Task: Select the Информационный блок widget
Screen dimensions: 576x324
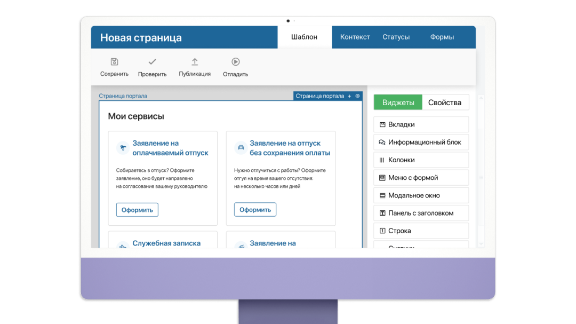Action: tap(421, 143)
